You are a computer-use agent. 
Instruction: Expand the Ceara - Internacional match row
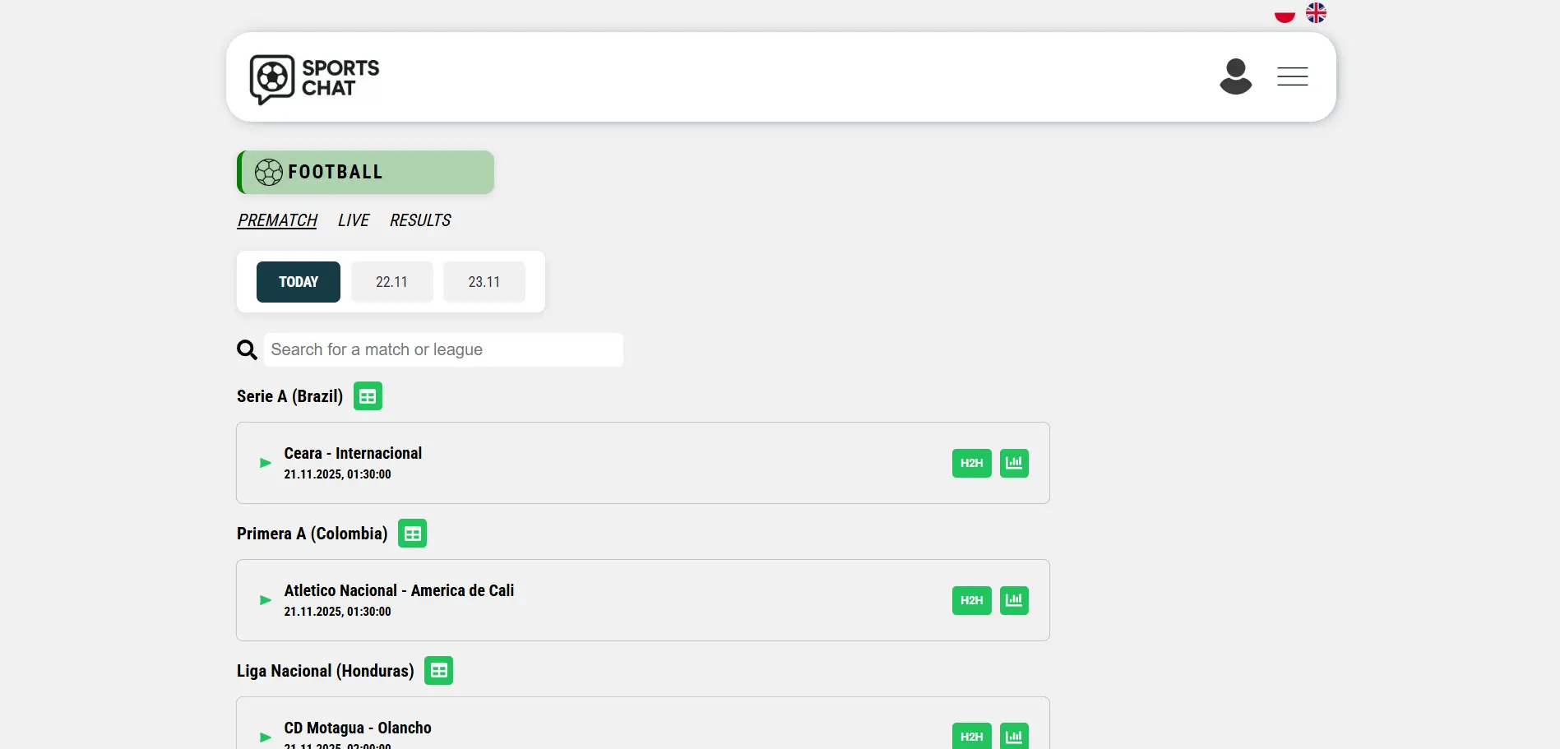(266, 463)
